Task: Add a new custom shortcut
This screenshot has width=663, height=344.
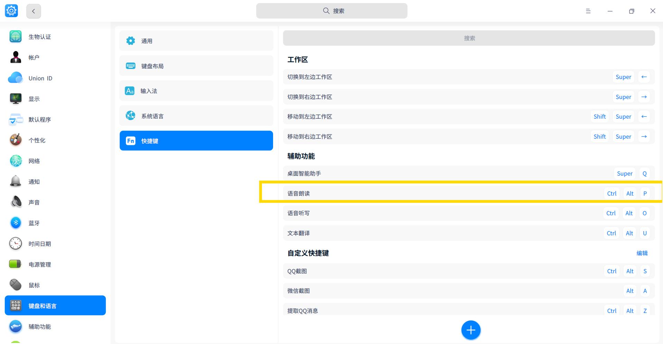Action: click(x=470, y=330)
